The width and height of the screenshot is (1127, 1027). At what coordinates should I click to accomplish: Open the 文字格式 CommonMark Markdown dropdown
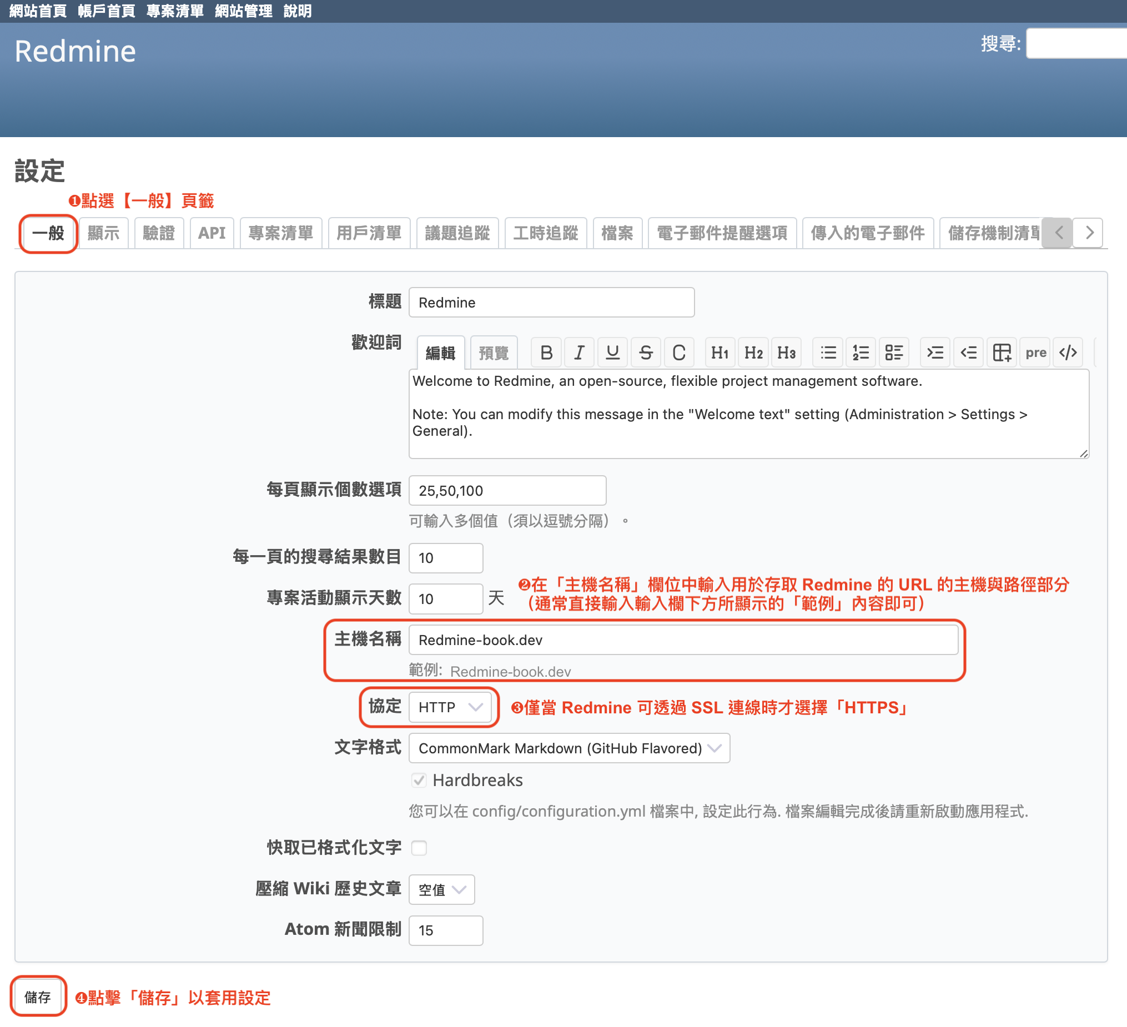[x=569, y=748]
